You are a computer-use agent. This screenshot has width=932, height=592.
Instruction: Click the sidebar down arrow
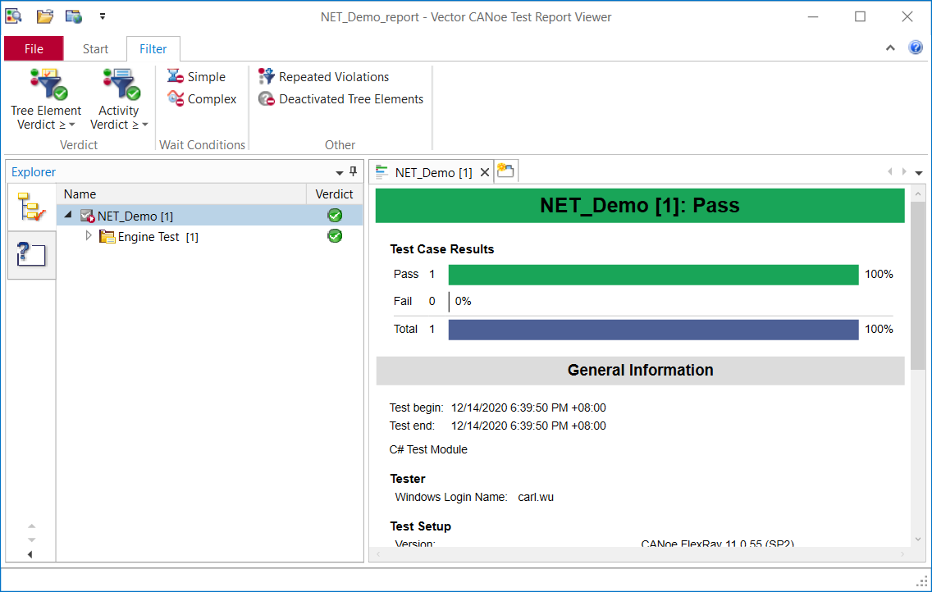point(31,540)
